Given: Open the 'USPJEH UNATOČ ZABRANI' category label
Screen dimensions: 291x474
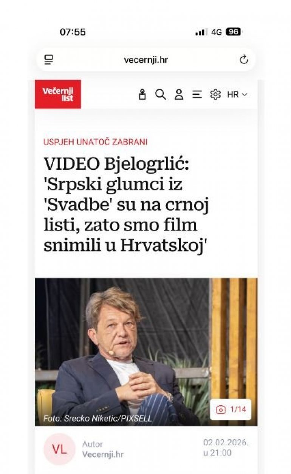Looking at the screenshot, I should click(x=95, y=142).
